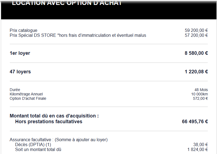Select the 10 000km mileage value

(x=199, y=94)
